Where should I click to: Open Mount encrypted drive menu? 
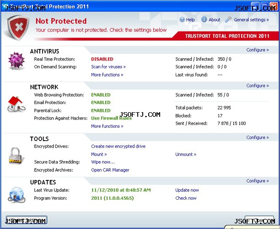click(99, 154)
